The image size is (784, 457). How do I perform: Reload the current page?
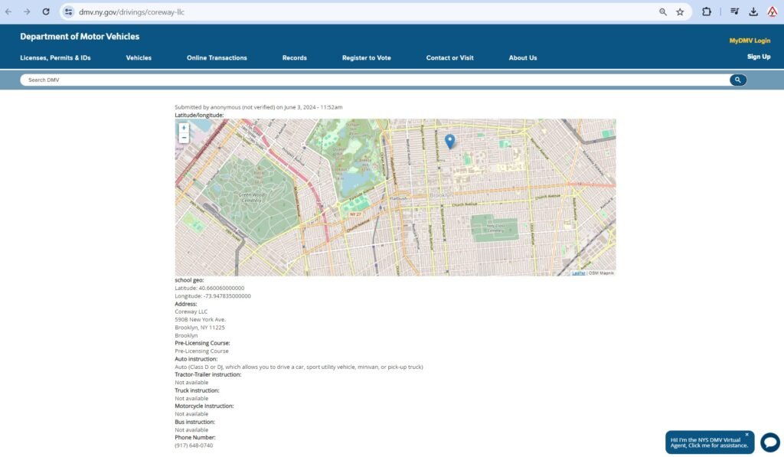(x=46, y=12)
